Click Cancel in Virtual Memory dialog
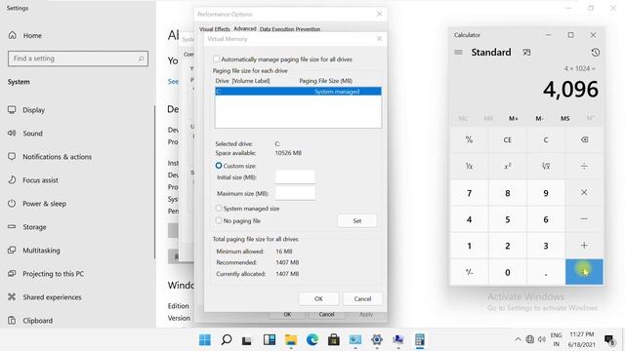 click(362, 298)
